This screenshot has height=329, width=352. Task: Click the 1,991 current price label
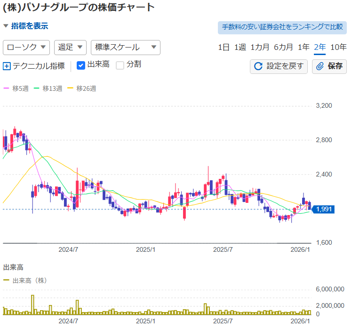pyautogui.click(x=324, y=209)
